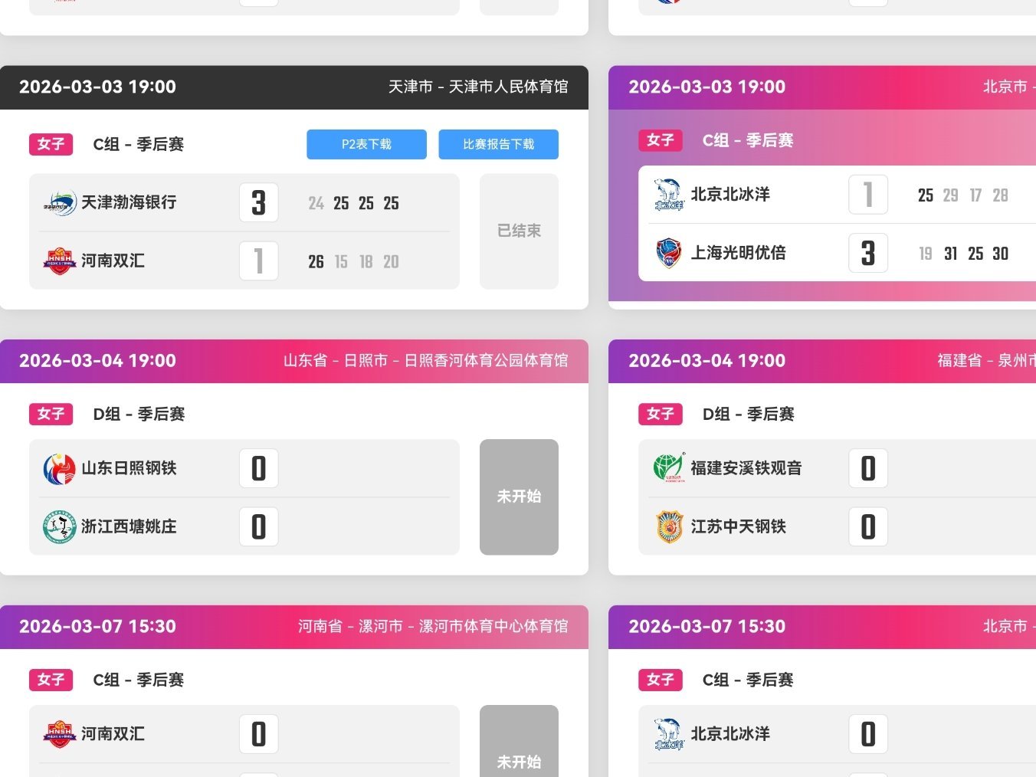Select the 女子 tag on the 福建 match card
This screenshot has height=777, width=1036.
point(660,414)
